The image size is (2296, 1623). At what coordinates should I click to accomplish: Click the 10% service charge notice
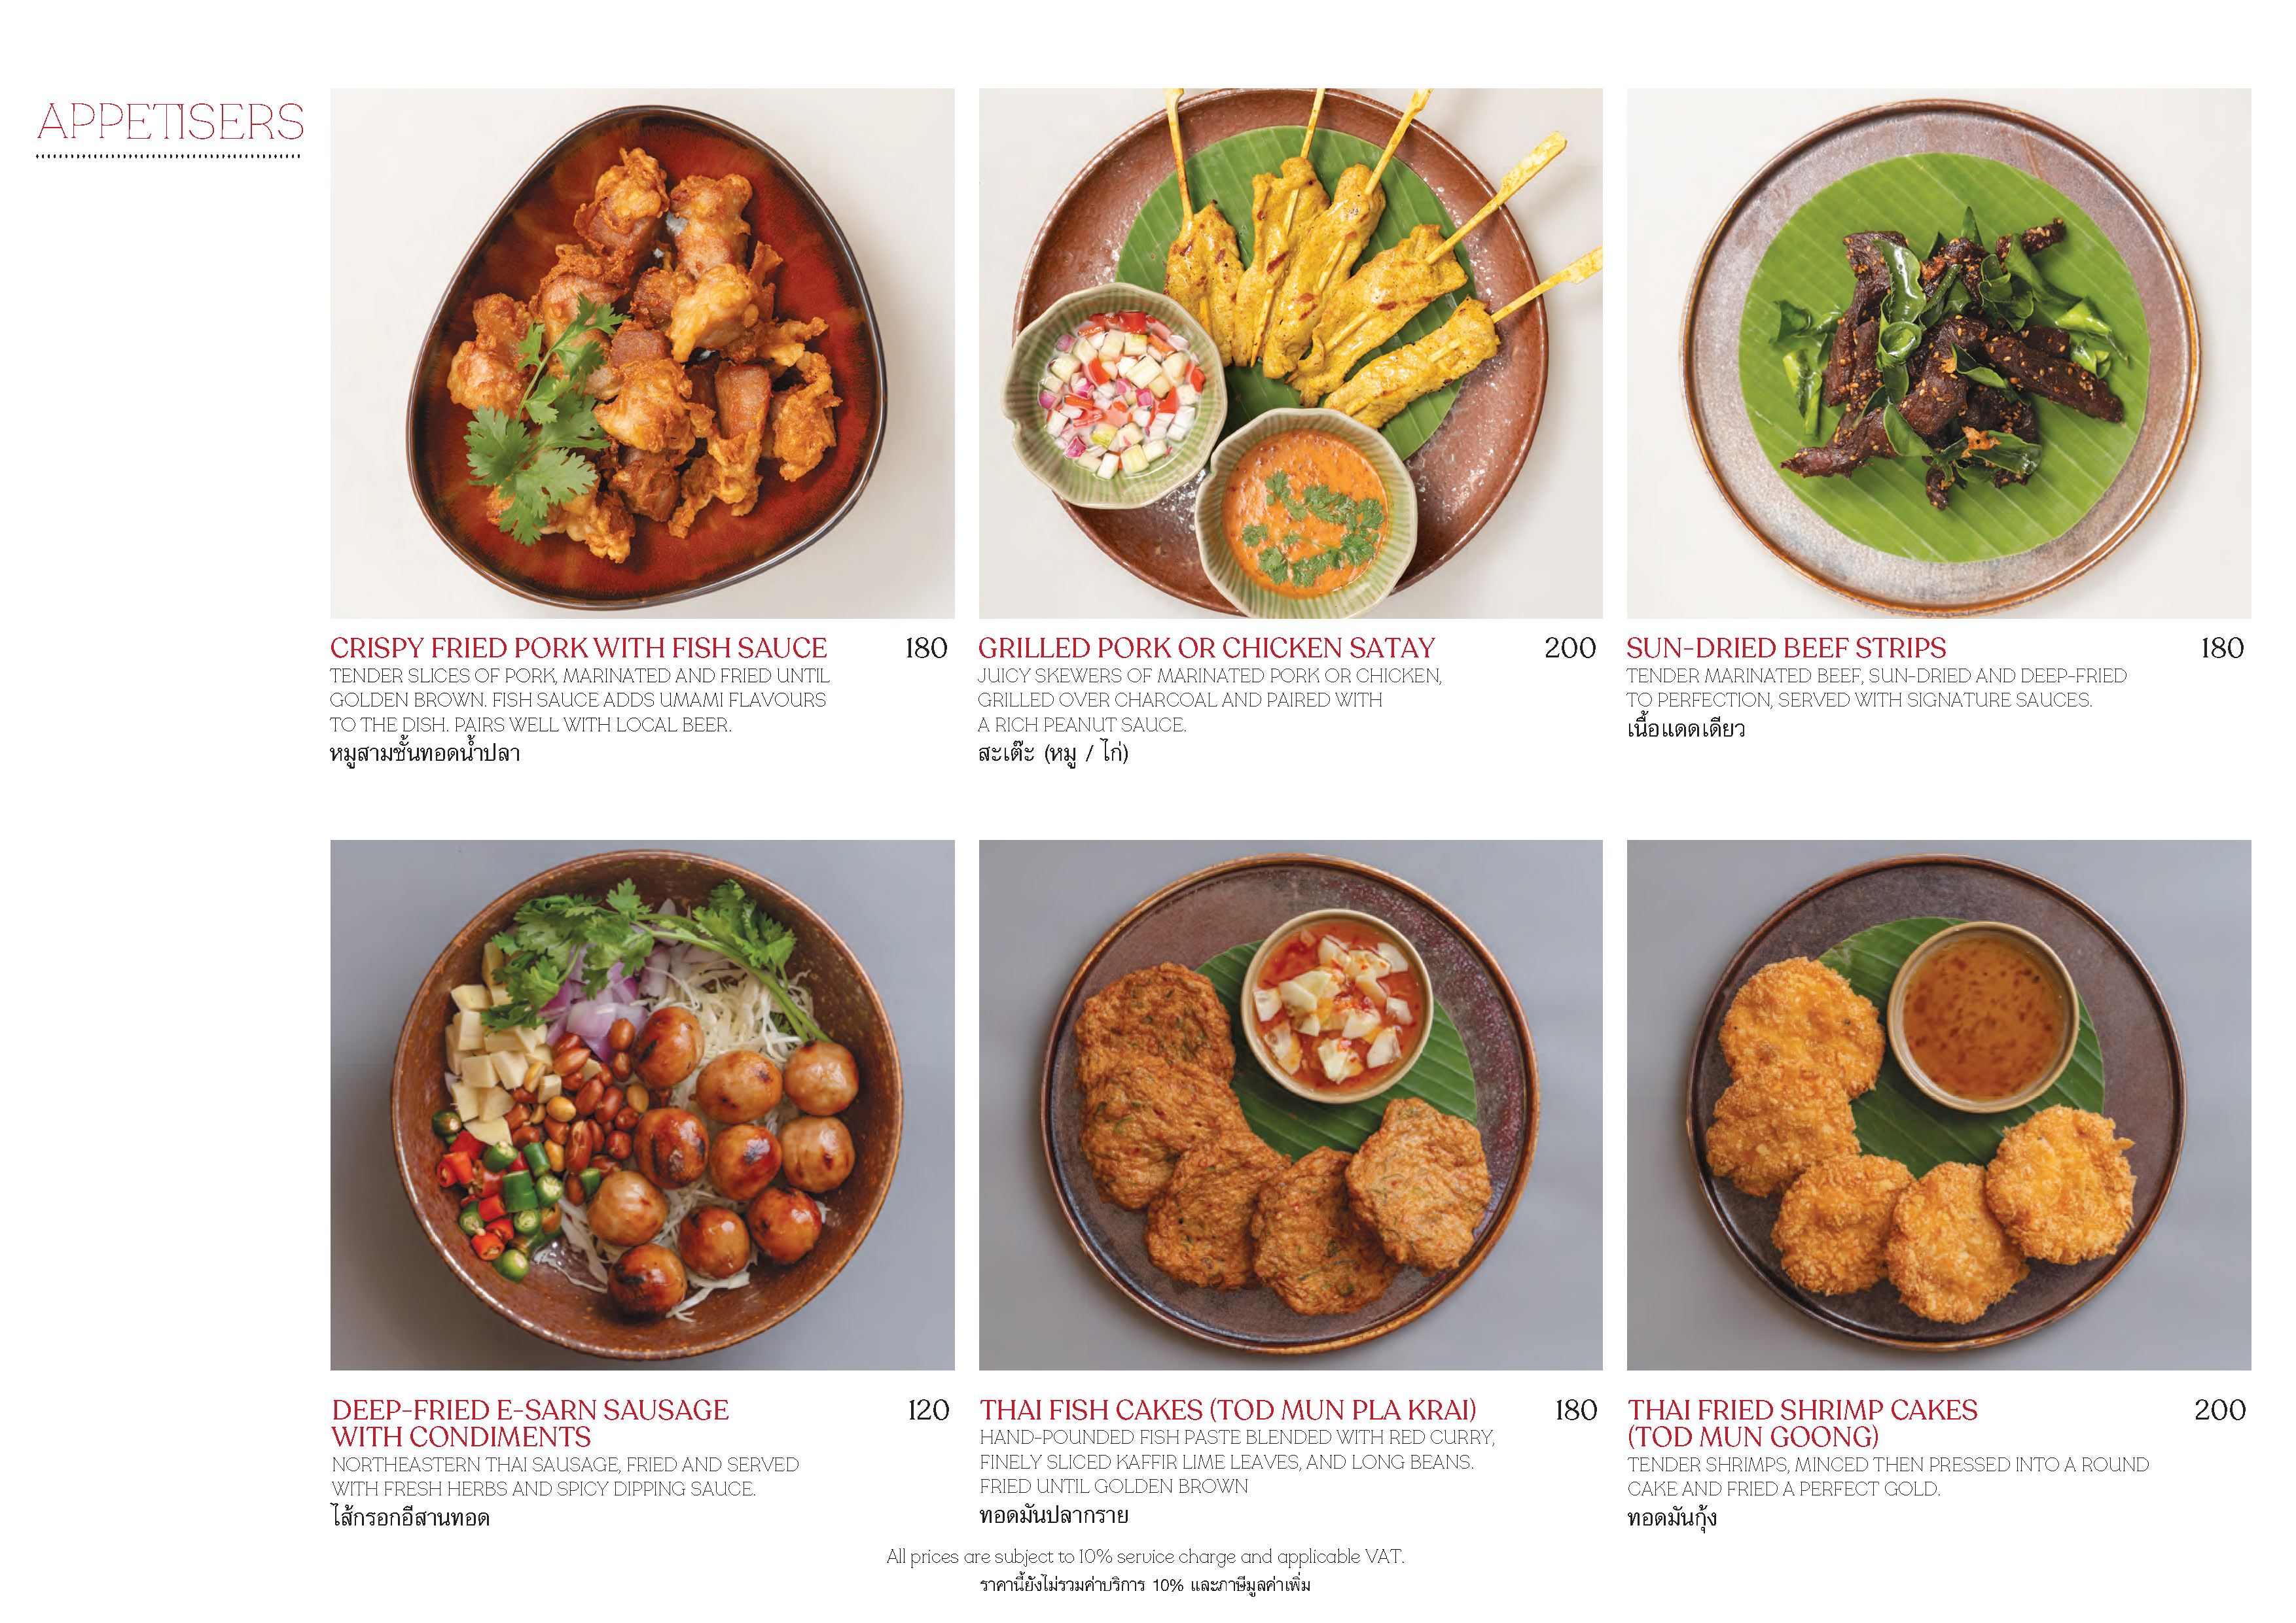(x=1145, y=1556)
